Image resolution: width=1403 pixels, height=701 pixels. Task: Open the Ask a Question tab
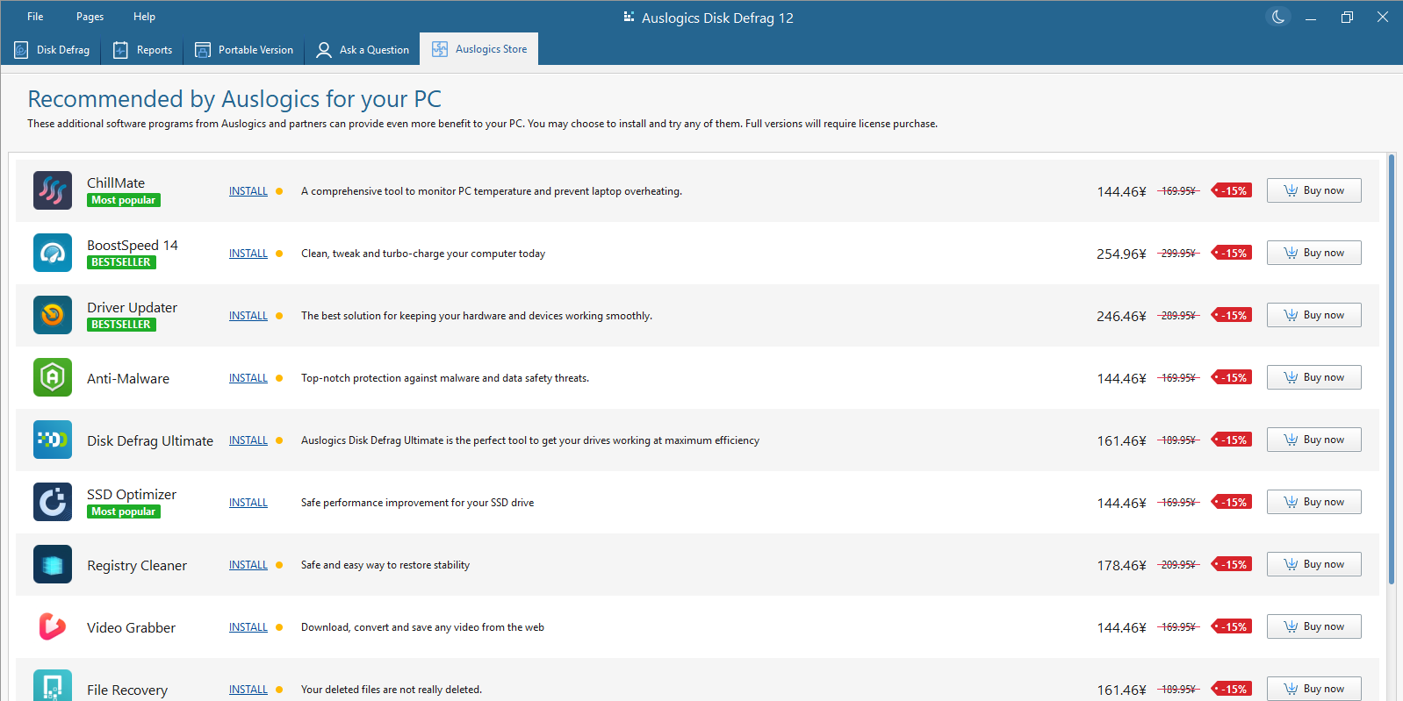(x=363, y=50)
